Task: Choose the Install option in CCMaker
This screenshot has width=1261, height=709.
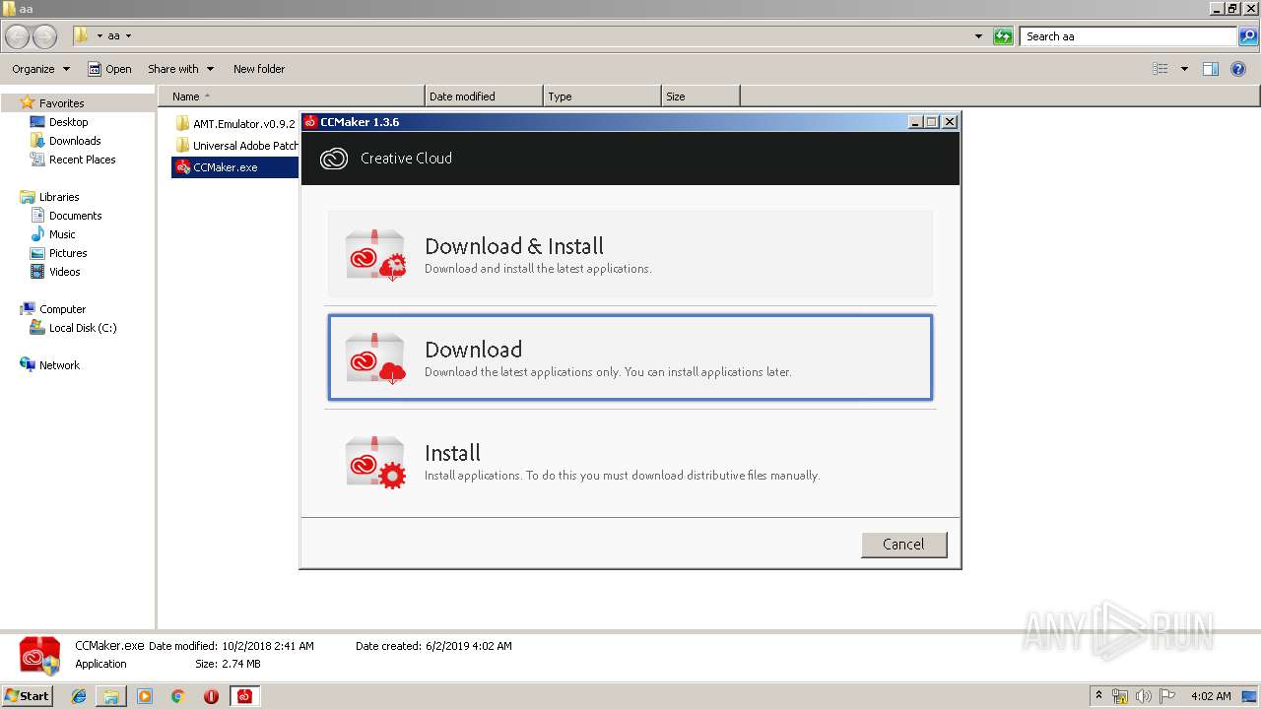Action: pos(630,461)
